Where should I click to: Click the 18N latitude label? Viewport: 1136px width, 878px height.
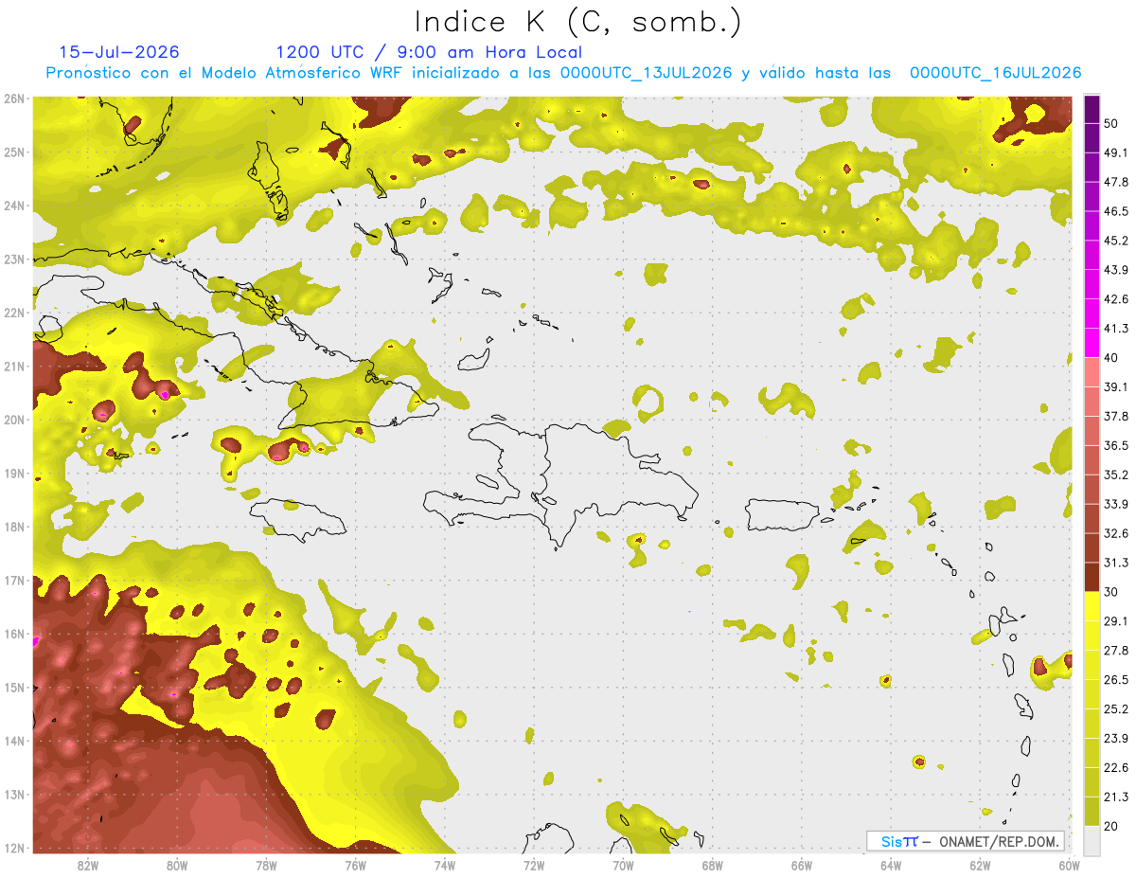tap(13, 527)
